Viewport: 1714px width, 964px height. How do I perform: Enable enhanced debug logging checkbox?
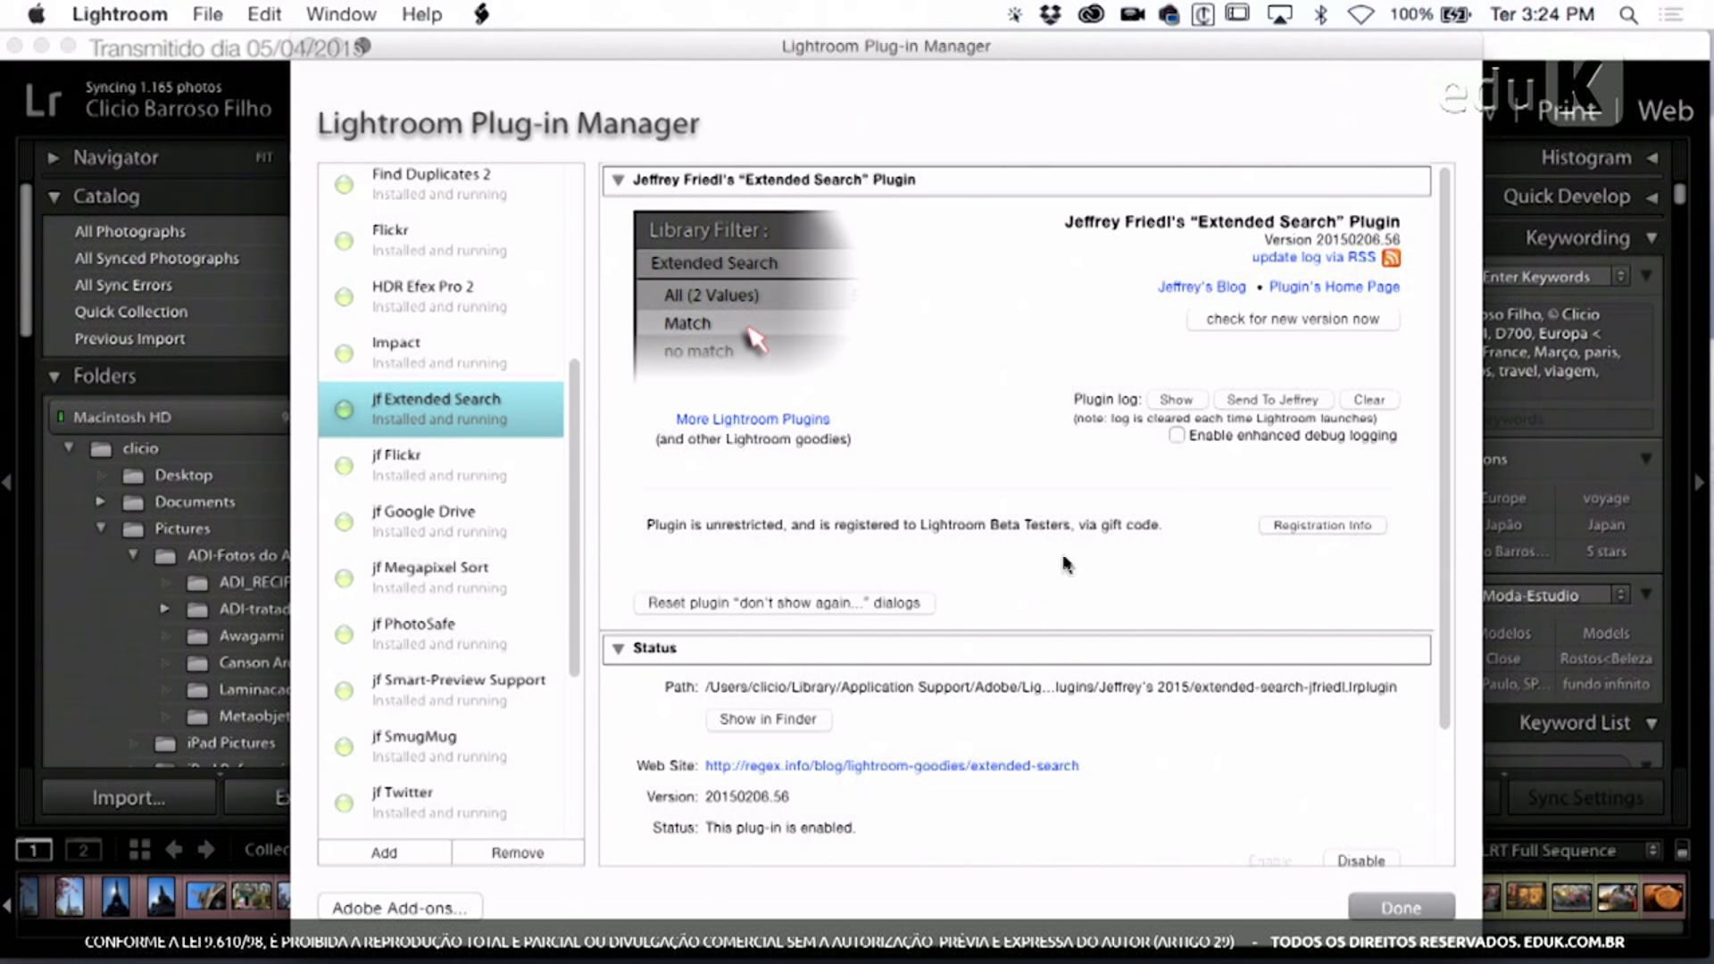tap(1177, 436)
